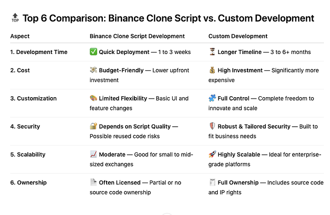Click the TOP arrow emoji in title

pos(16,18)
